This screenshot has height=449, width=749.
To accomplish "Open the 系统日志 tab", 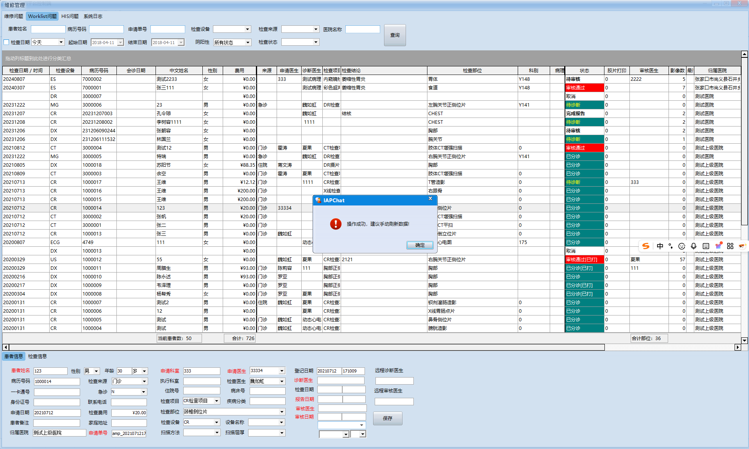I will [93, 16].
